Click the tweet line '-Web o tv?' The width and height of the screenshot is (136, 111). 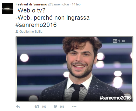31,10
